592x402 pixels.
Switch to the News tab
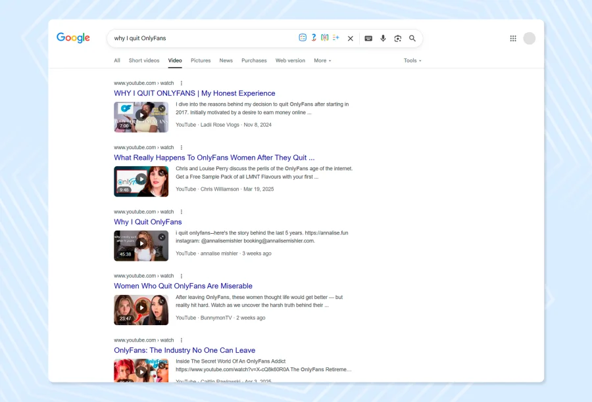click(226, 60)
